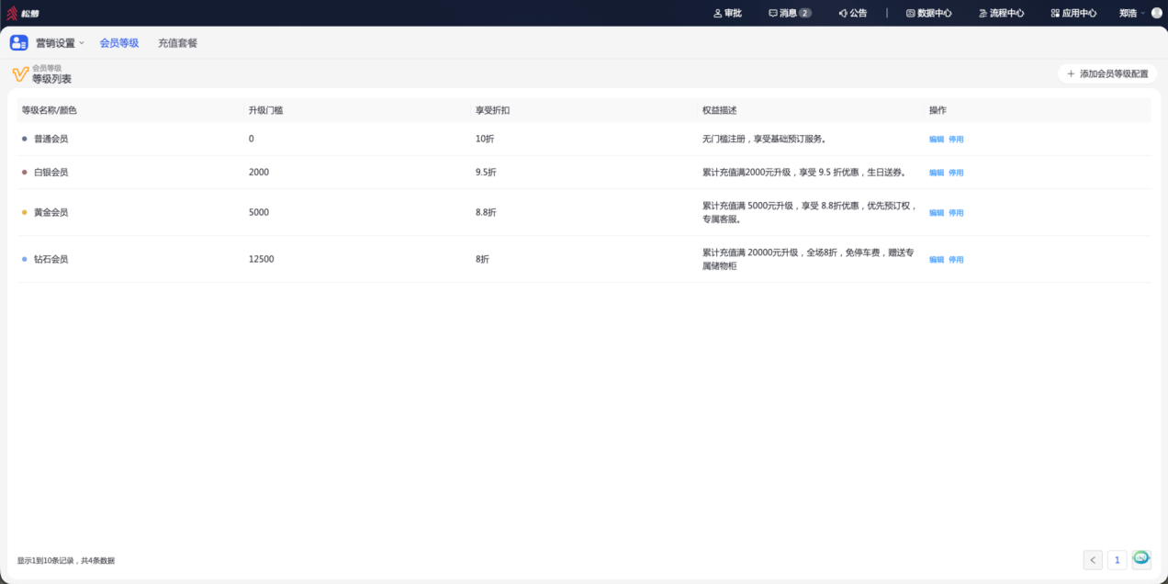Viewport: 1168px width, 584px height.
Task: Click threshold value 5000
Action: pos(259,212)
